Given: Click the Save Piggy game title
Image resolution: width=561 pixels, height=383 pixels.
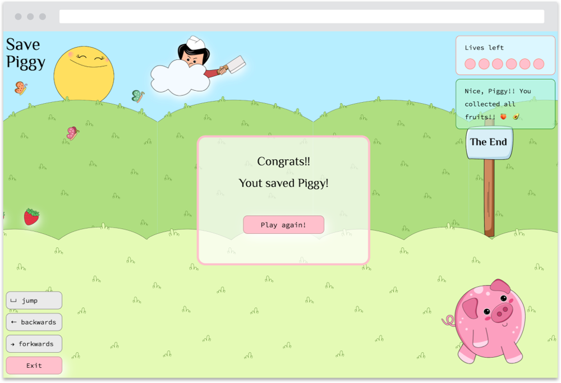Looking at the screenshot, I should (25, 53).
